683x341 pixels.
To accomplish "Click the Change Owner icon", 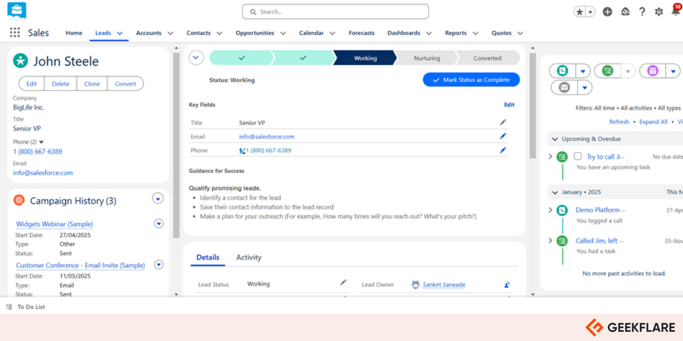I will [x=507, y=285].
